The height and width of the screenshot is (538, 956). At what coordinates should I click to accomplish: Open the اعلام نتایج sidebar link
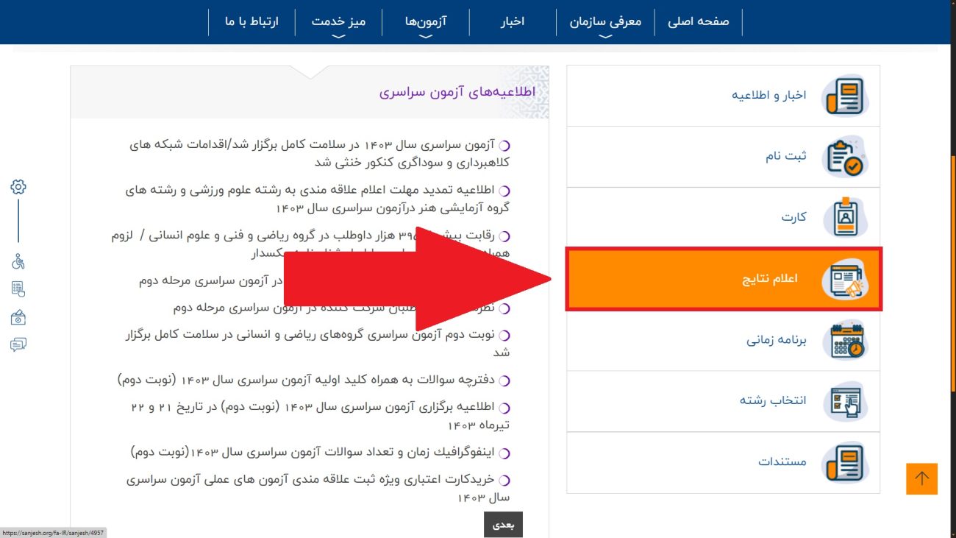coord(724,280)
